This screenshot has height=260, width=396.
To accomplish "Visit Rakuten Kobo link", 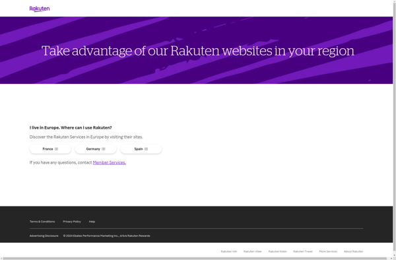I will pos(278,251).
